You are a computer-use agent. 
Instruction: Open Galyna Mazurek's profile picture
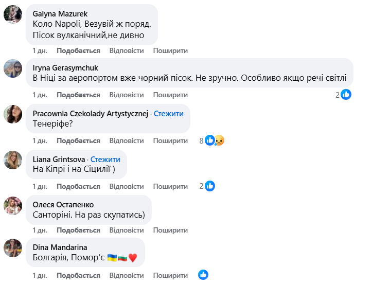coord(13,14)
